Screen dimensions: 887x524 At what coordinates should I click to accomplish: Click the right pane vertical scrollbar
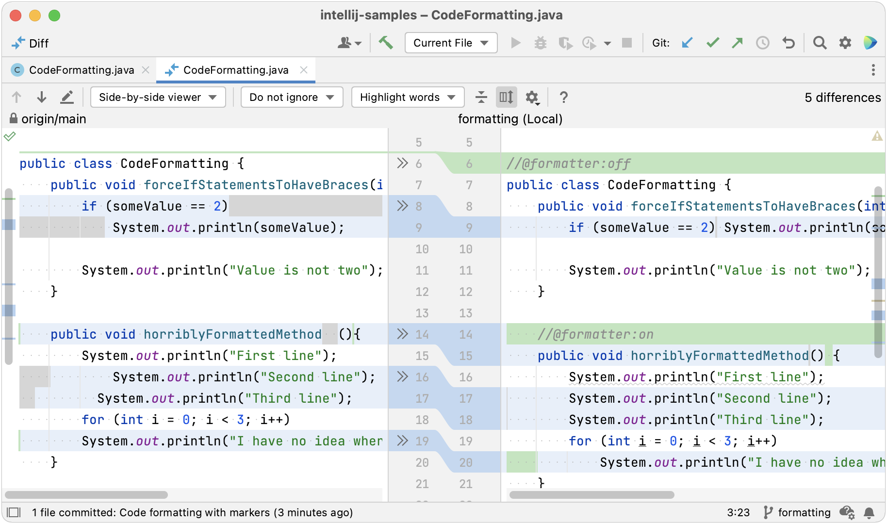878,272
